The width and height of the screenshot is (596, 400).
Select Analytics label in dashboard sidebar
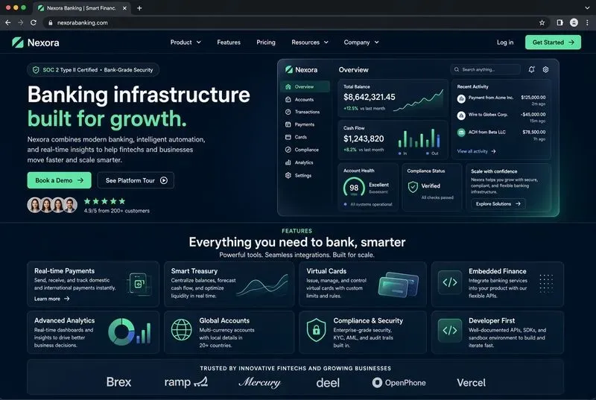click(304, 162)
